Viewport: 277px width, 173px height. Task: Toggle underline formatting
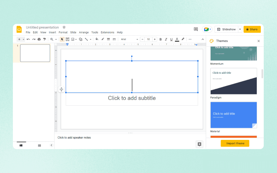point(171,39)
